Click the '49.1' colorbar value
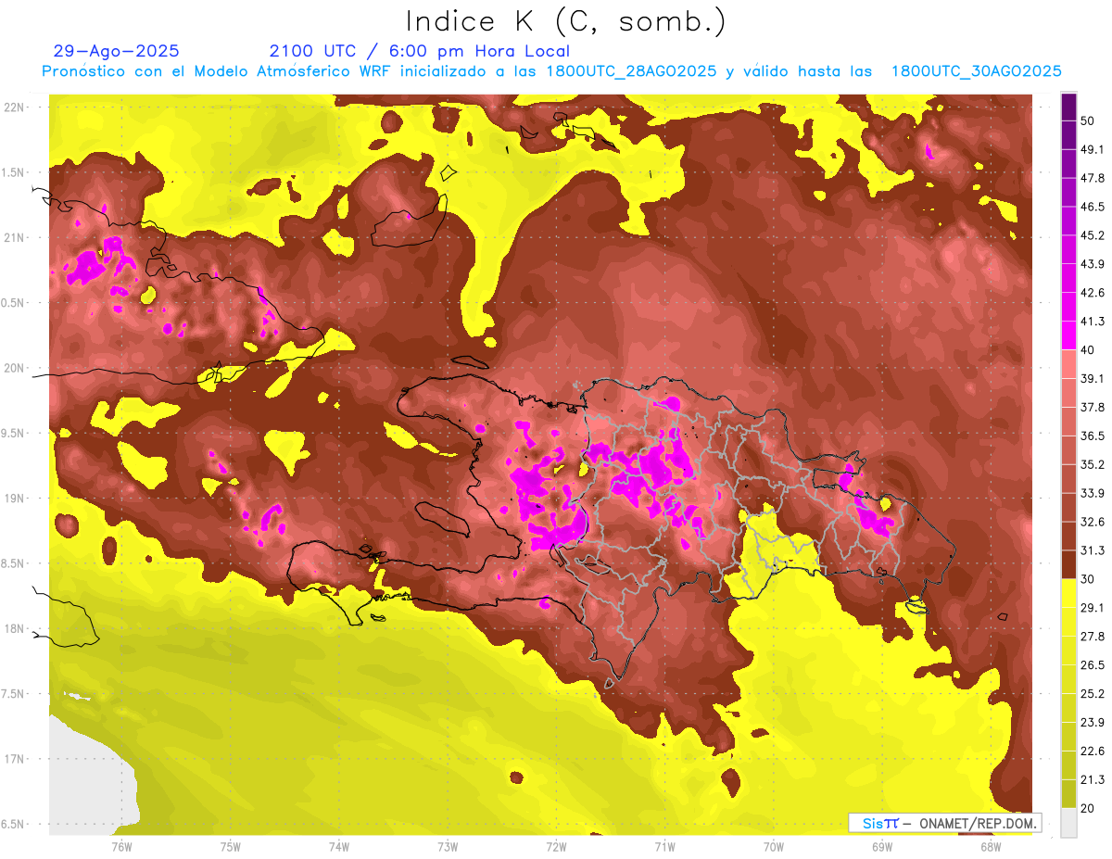1112x859 pixels. tap(1093, 149)
